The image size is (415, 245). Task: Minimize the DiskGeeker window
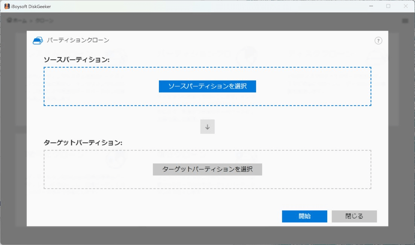(x=371, y=6)
